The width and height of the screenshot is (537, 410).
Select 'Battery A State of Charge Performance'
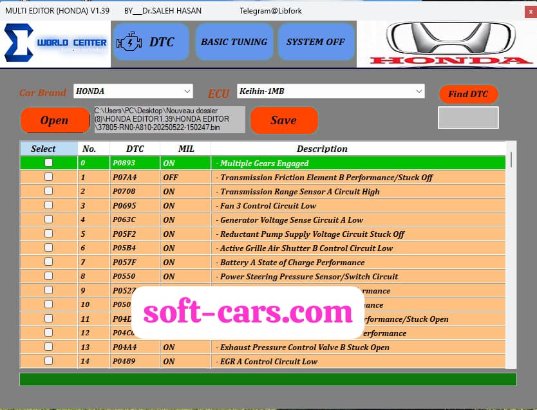click(292, 263)
